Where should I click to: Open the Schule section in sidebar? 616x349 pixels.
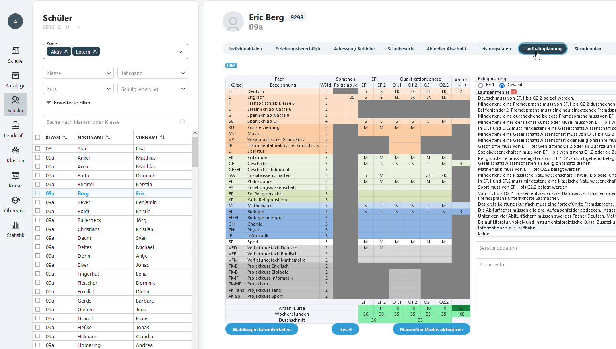click(x=15, y=55)
